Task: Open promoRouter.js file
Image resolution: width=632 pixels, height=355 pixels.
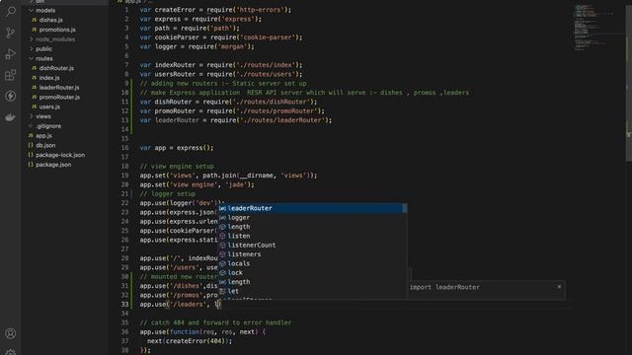Action: coord(59,98)
